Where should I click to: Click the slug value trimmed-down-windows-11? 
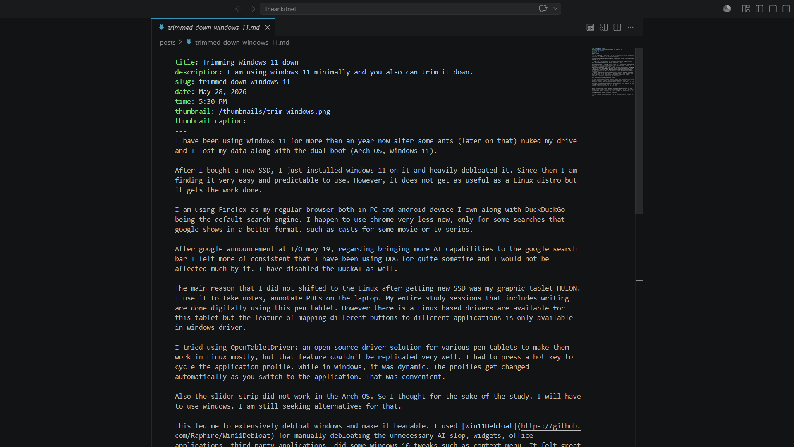(244, 82)
